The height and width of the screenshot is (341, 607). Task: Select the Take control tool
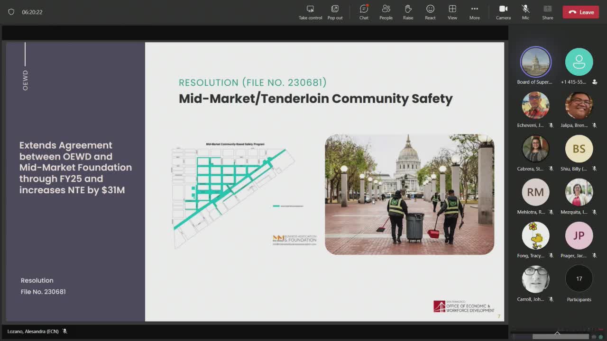click(x=310, y=11)
